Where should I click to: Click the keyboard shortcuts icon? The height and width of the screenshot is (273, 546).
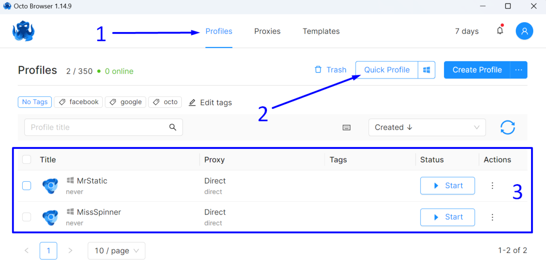click(x=346, y=127)
